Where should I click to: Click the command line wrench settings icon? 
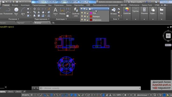click(37, 88)
